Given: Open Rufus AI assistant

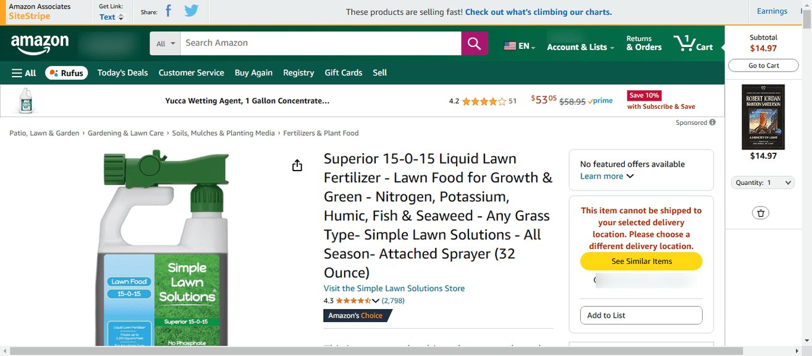Looking at the screenshot, I should 66,73.
